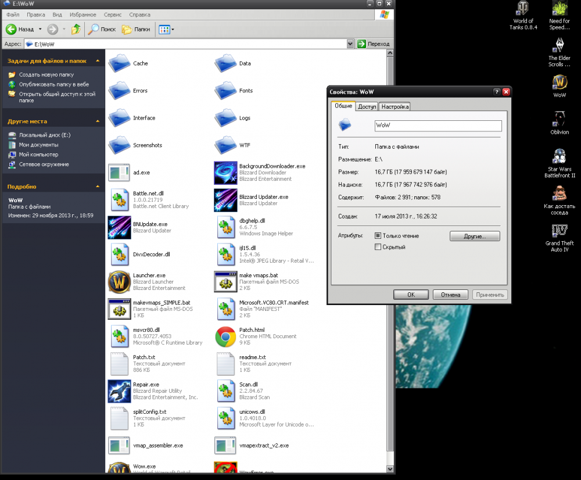Select World of Tanks desktop shortcut
Screen dimensions: 581x480
[523, 15]
